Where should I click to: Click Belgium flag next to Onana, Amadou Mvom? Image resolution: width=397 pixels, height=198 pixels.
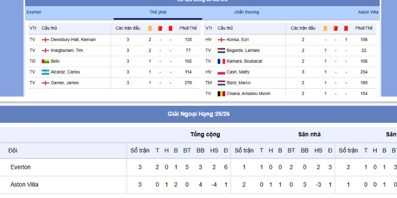coord(221,94)
